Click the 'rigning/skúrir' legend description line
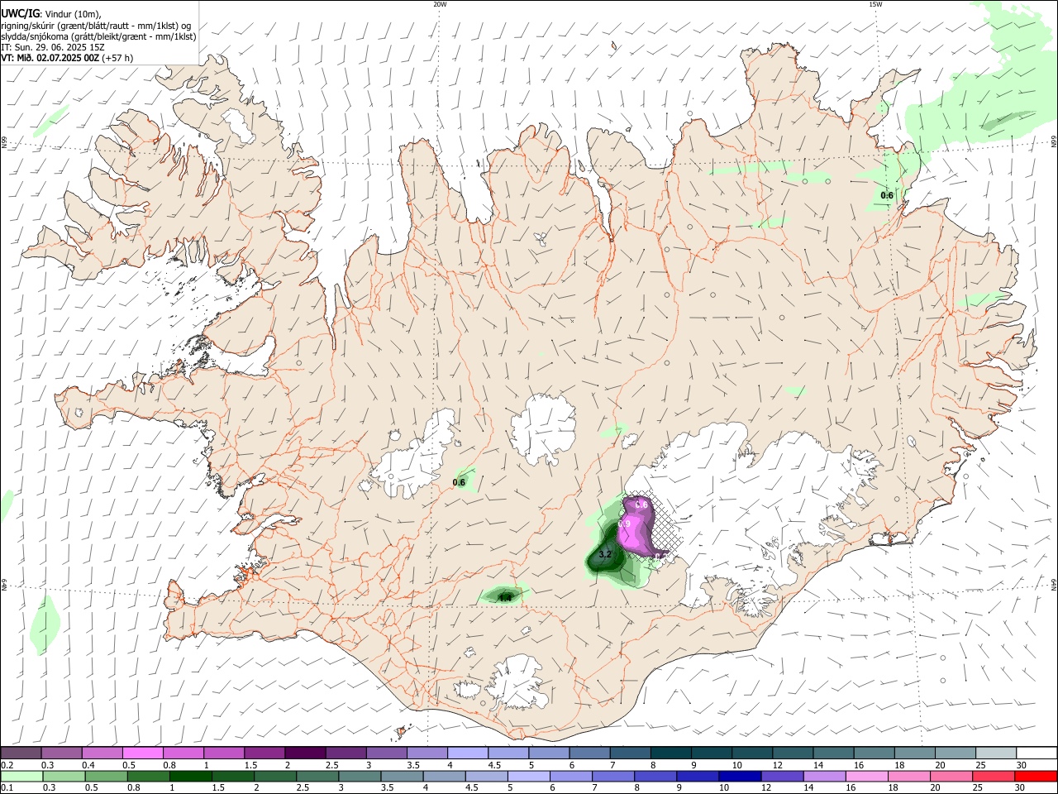Viewport: 1058px width, 794px height. [x=97, y=25]
